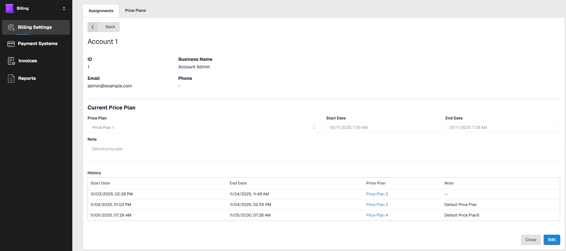Open the Price Plan 3 history link
Image resolution: width=566 pixels, height=251 pixels.
coord(377,205)
